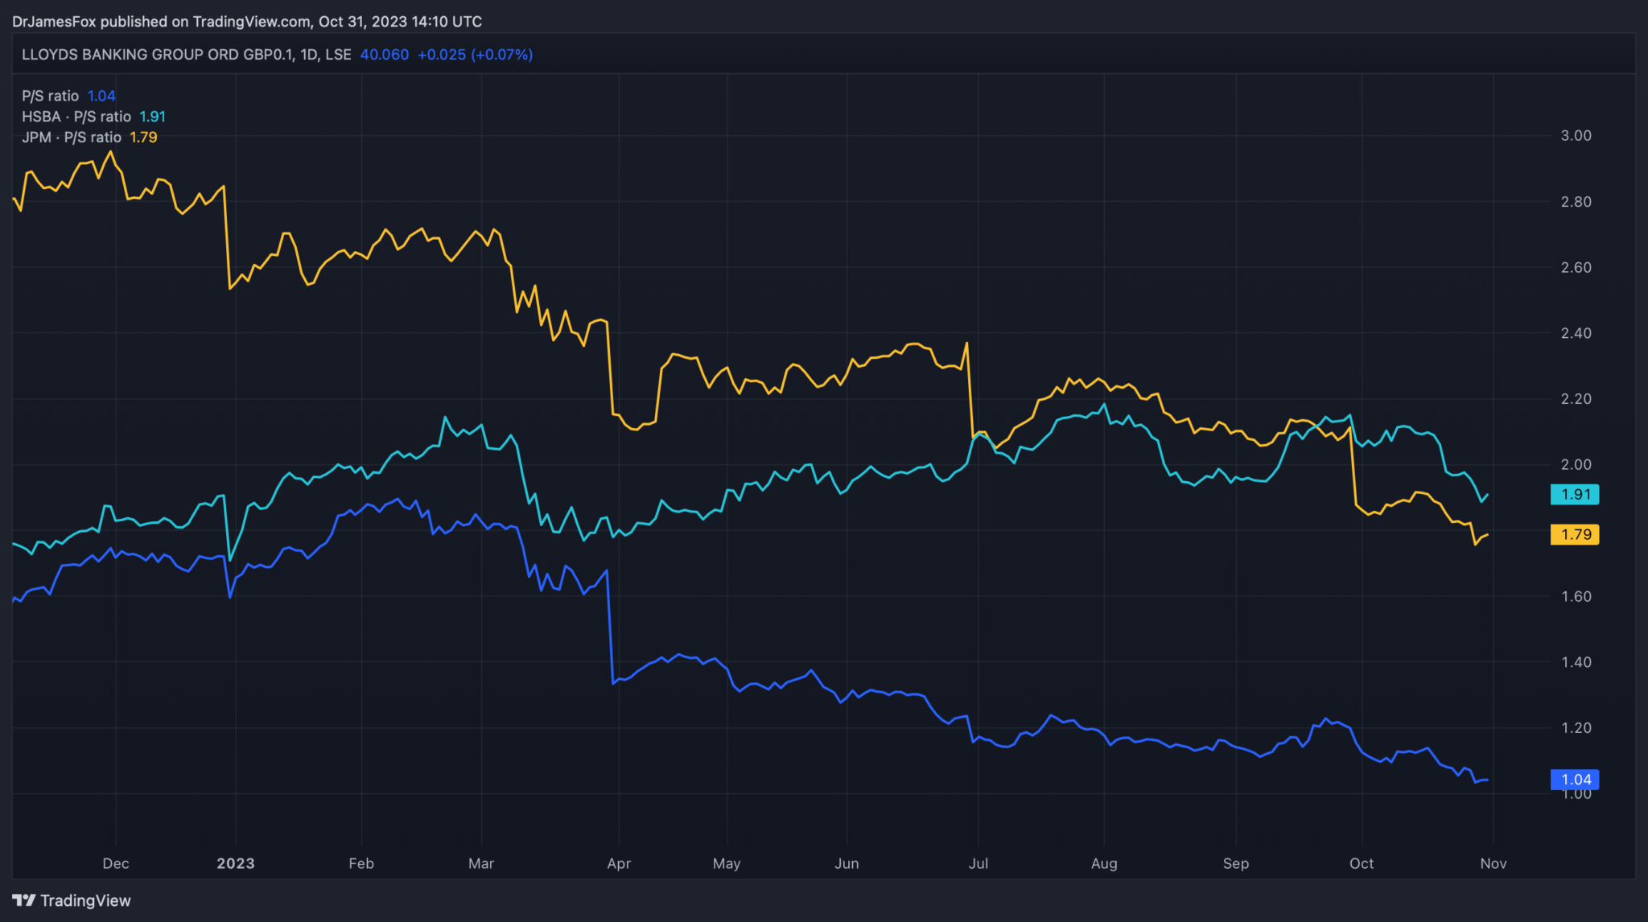Click the Apr label on time axis
Screen dimensions: 1648x922
[x=618, y=863]
